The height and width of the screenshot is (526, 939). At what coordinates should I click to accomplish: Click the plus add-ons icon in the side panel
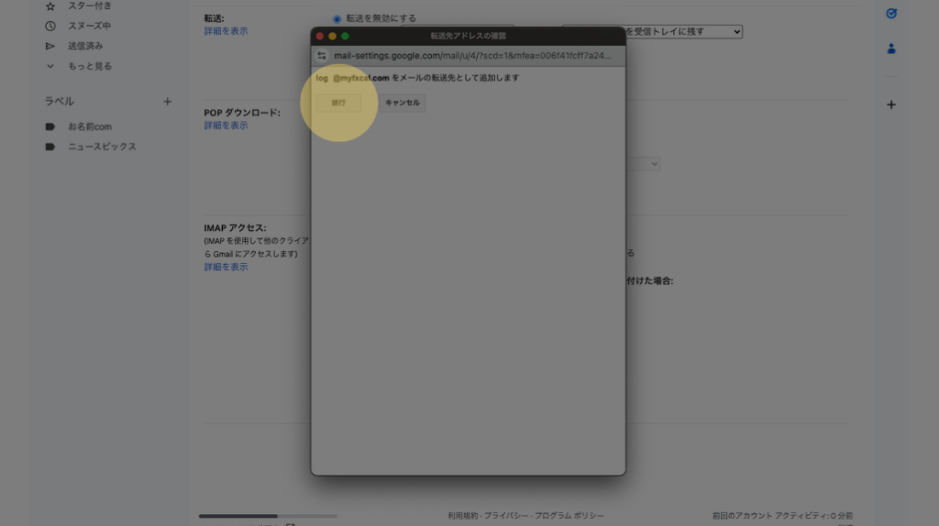point(891,105)
